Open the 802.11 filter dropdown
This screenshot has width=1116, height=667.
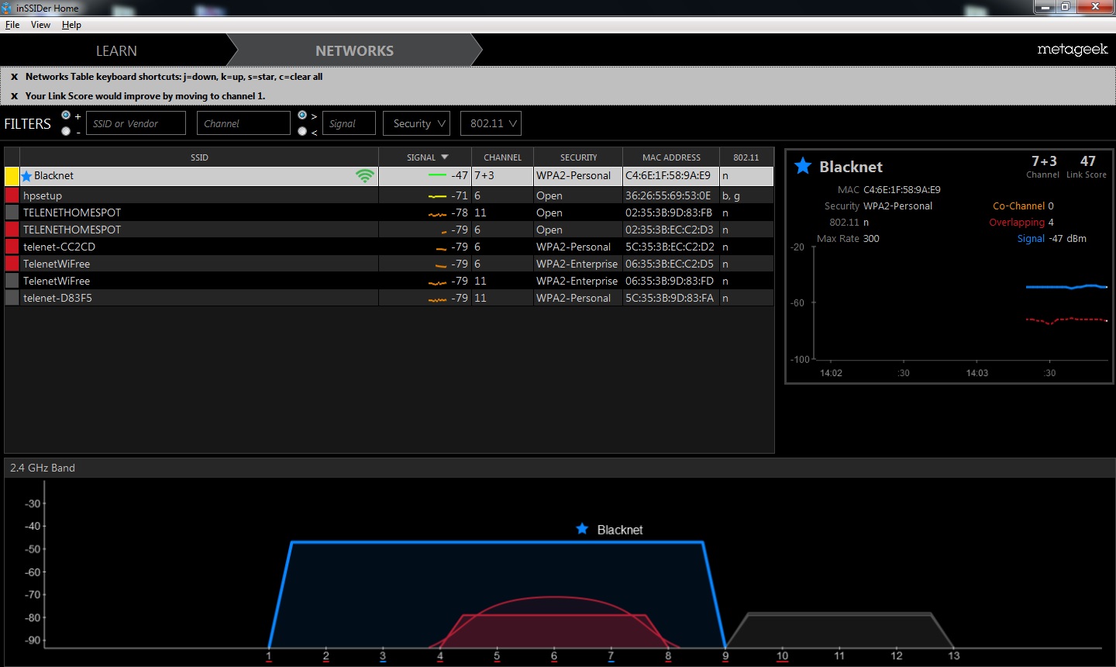point(490,123)
